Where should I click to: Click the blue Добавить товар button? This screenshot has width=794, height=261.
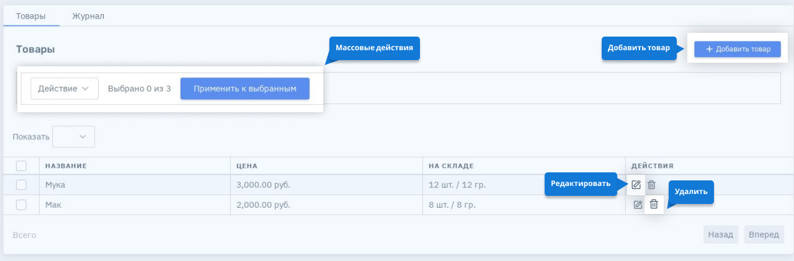click(x=737, y=50)
